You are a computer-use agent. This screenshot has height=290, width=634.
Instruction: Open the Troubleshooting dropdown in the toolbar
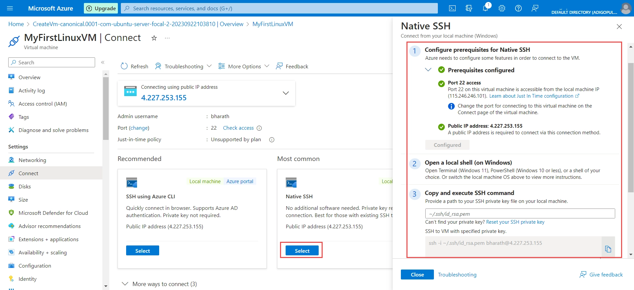(183, 66)
